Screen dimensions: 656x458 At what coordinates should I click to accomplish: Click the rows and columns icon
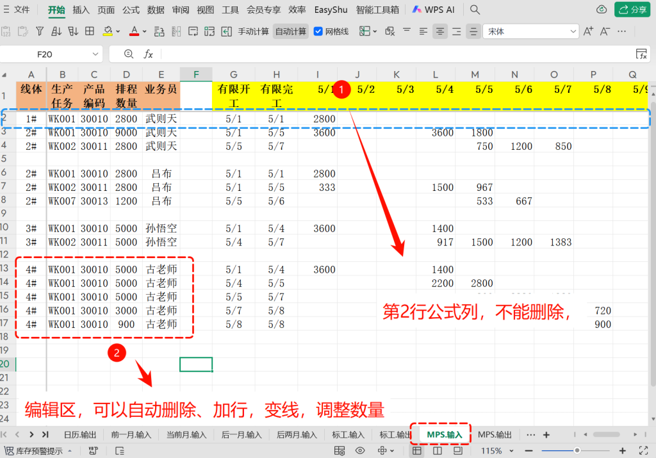160,31
